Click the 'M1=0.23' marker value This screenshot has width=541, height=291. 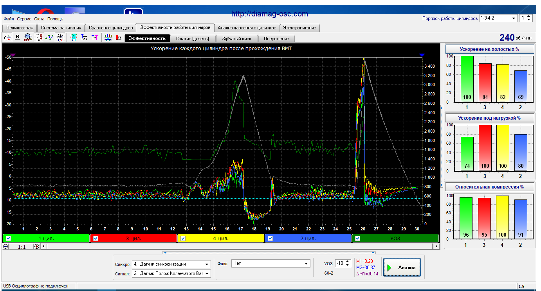pyautogui.click(x=364, y=261)
